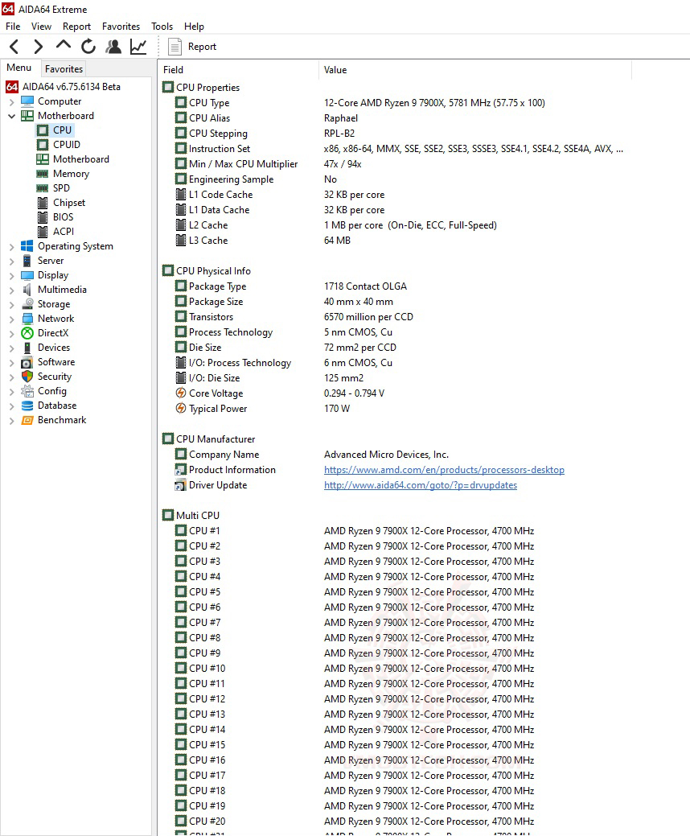
Task: Collapse the Motherboard tree node
Action: pyautogui.click(x=12, y=116)
